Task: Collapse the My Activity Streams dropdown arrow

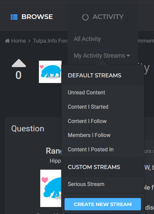Action: click(x=128, y=56)
